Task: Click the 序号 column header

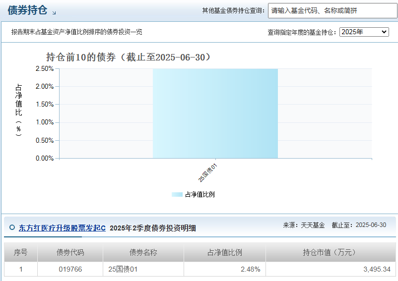Action: [x=21, y=252]
